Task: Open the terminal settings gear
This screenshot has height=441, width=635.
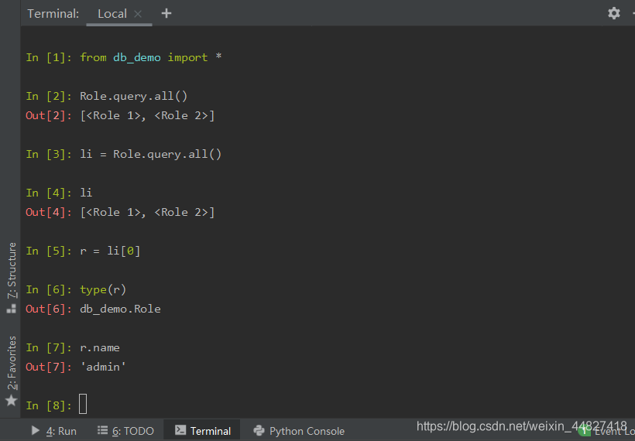Action: 613,13
